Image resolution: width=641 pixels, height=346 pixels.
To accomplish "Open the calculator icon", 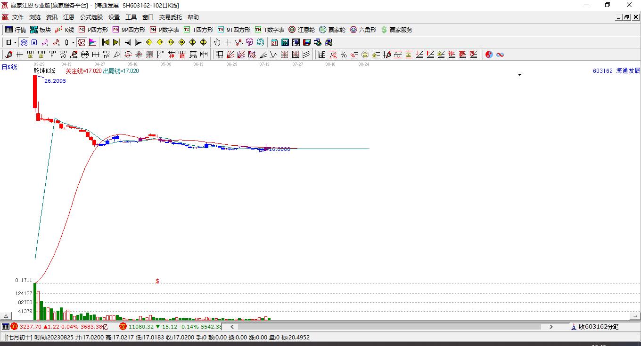I will pos(285,42).
